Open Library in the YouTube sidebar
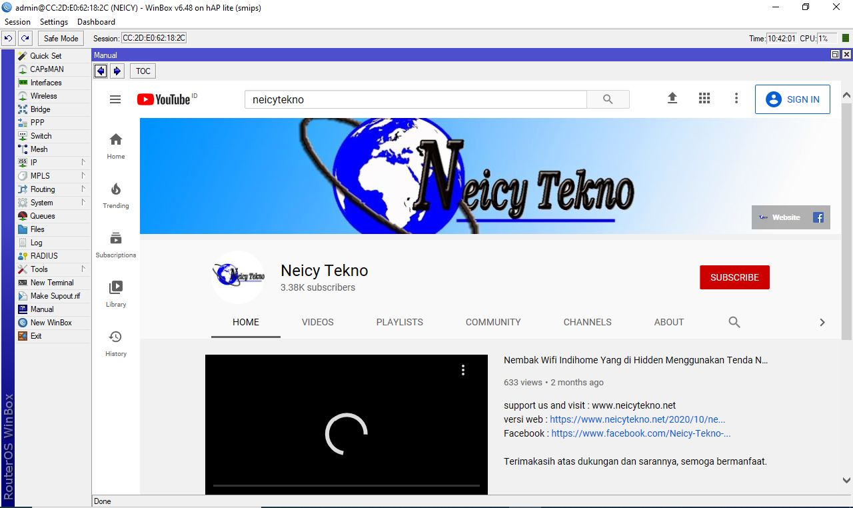The image size is (853, 508). point(116,295)
